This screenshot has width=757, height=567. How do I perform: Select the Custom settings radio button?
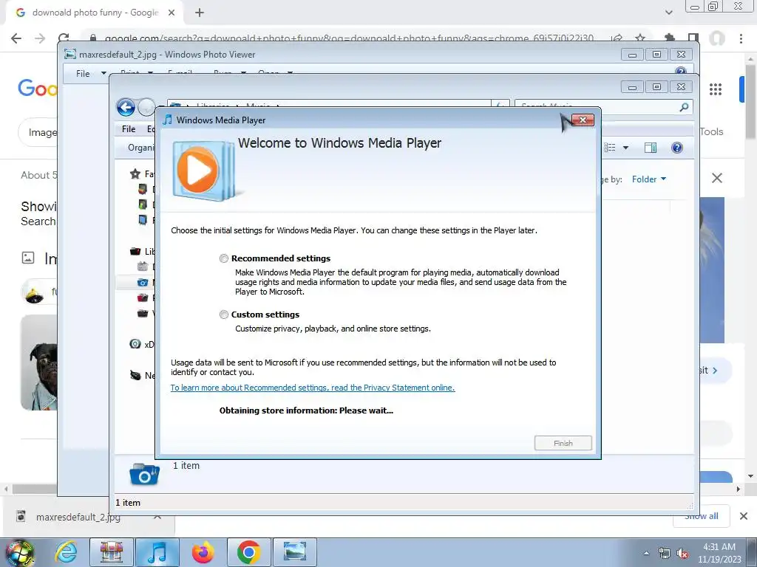pyautogui.click(x=223, y=315)
